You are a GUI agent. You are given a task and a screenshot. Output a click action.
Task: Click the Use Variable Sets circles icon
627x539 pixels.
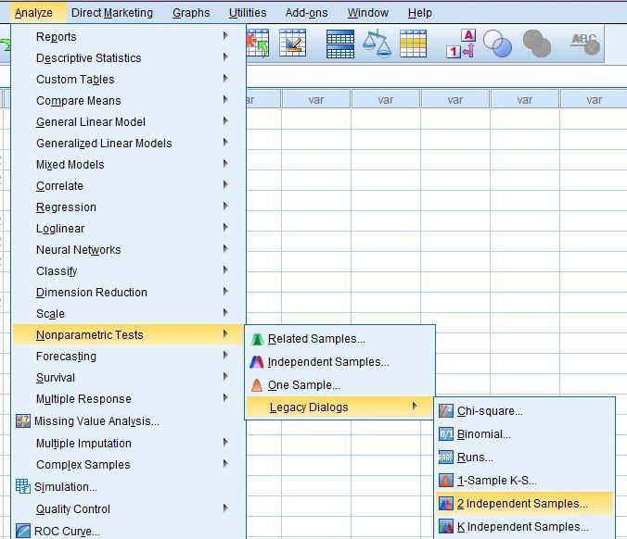tap(497, 44)
